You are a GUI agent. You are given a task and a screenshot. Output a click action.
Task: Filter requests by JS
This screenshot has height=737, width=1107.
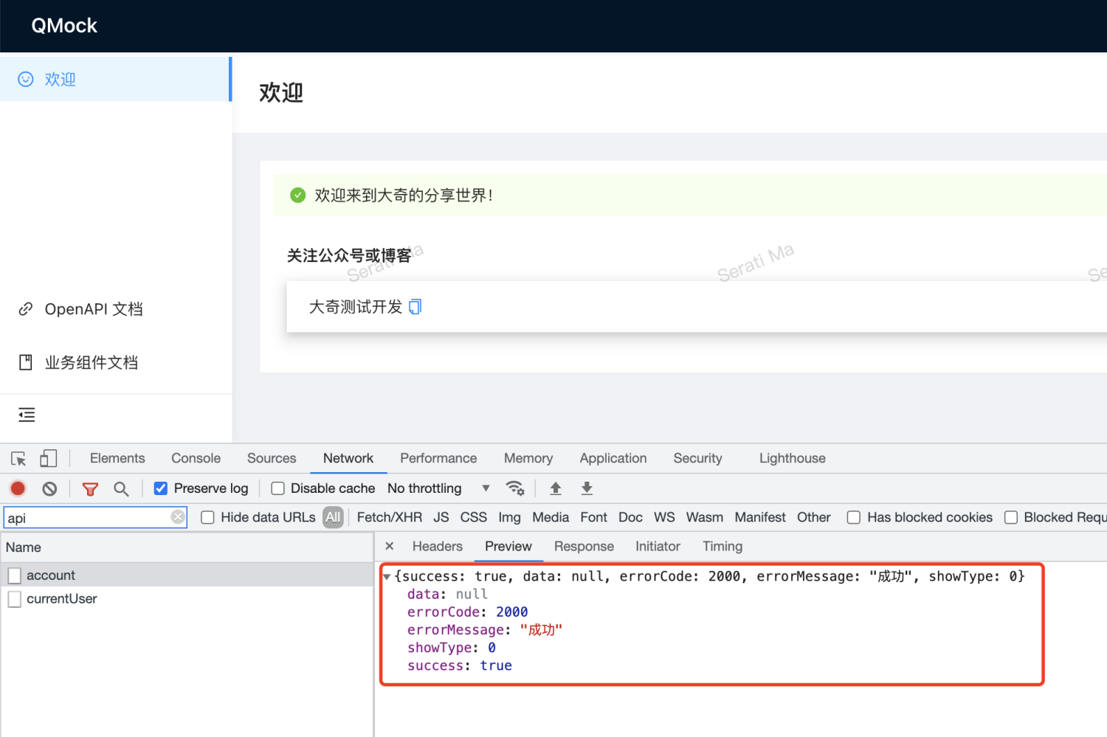[441, 517]
